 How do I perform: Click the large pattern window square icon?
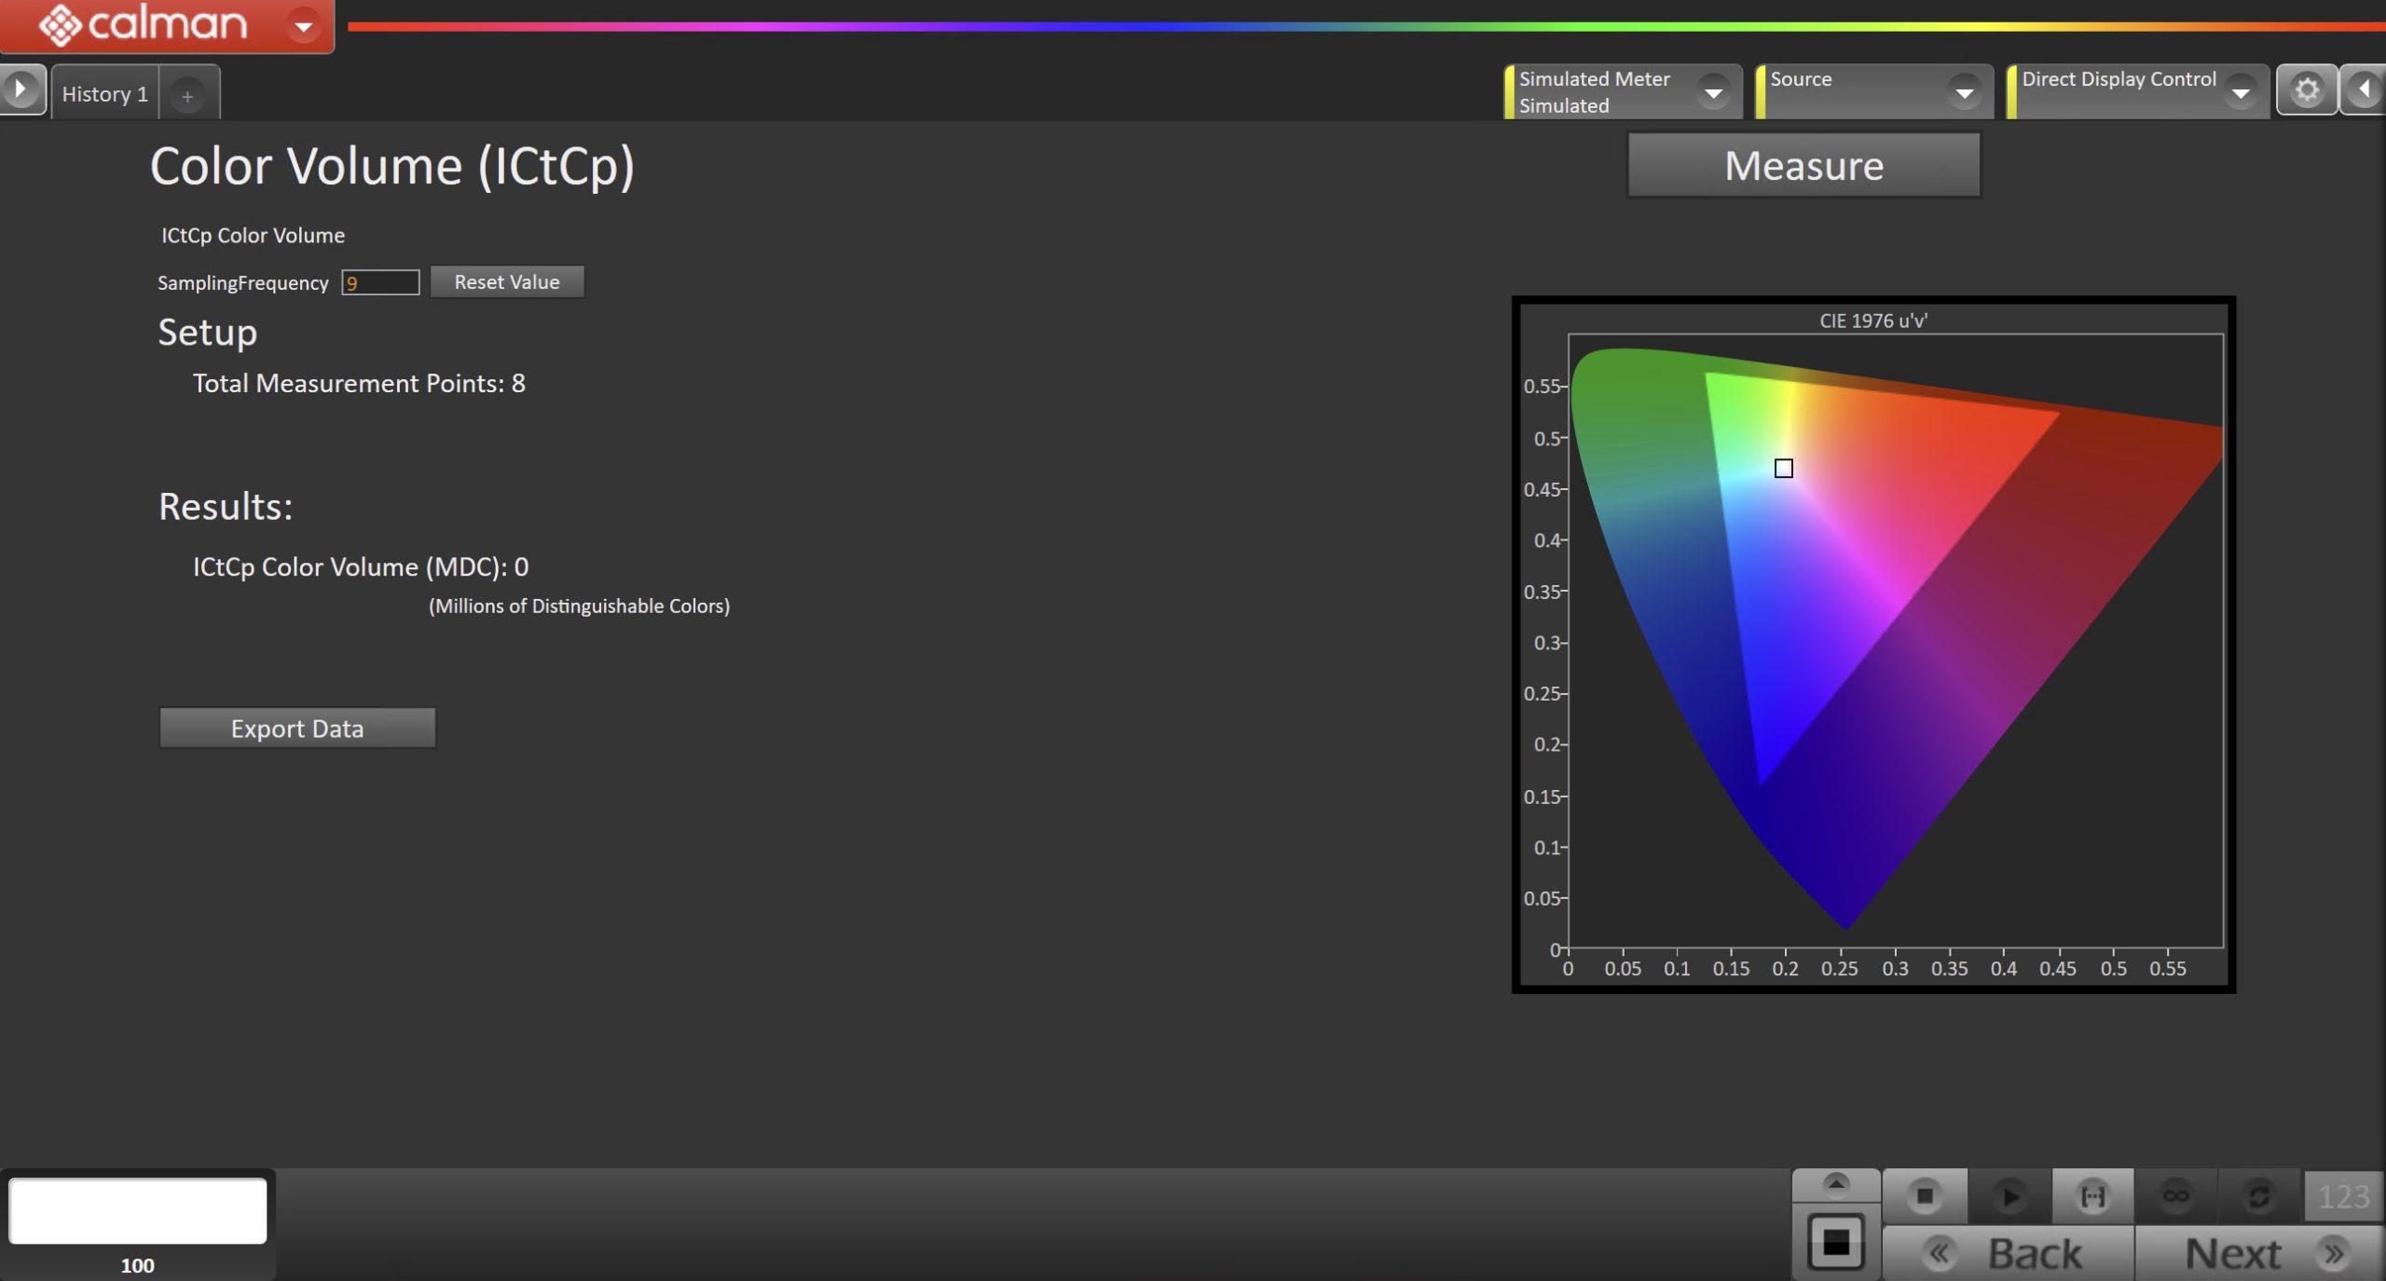coord(1835,1242)
